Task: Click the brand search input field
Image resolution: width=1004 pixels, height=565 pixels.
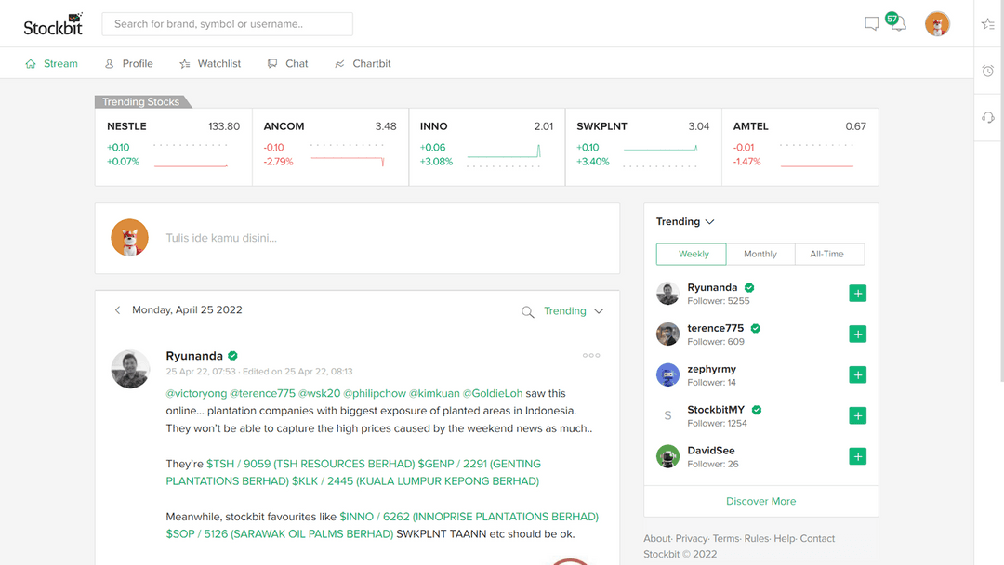Action: [x=227, y=23]
